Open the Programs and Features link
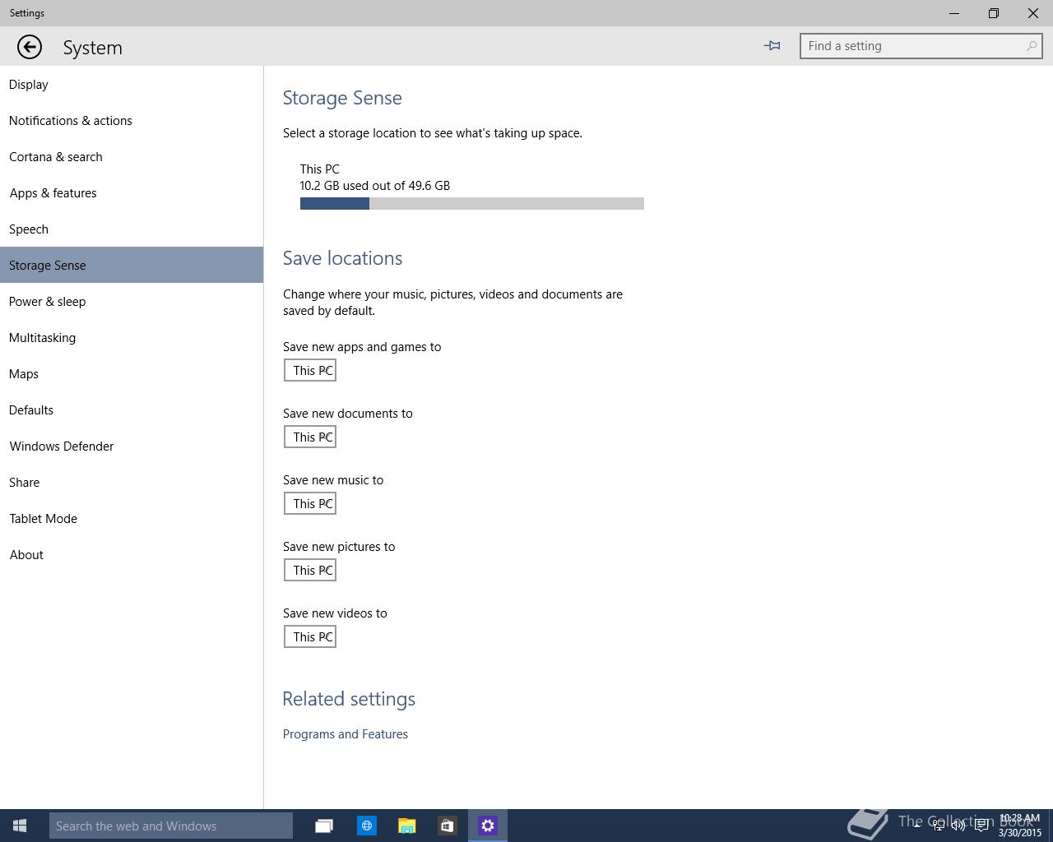 (x=346, y=734)
